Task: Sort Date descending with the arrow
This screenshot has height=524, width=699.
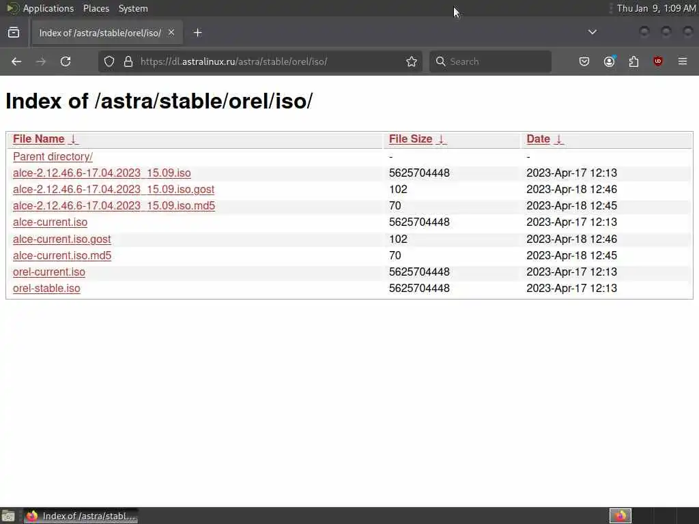Action: point(558,139)
